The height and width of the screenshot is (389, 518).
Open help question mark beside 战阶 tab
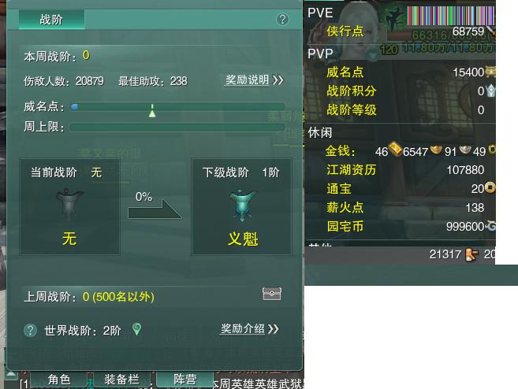point(282,20)
